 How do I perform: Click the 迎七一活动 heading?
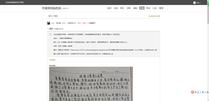(x=53, y=16)
